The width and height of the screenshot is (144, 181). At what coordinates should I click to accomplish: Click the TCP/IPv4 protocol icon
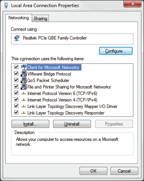click(x=24, y=100)
